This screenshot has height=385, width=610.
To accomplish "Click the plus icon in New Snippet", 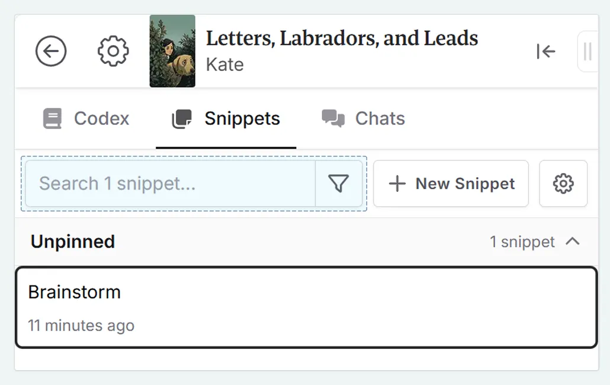I will point(396,184).
